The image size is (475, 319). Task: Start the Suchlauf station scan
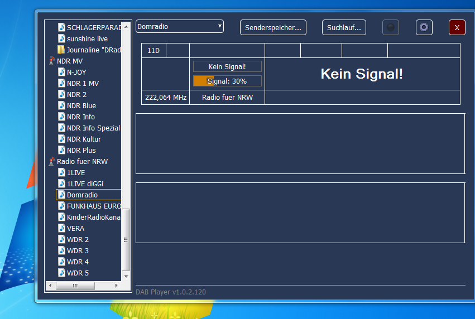click(344, 27)
